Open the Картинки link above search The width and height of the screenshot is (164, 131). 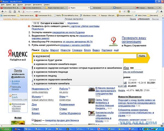pyautogui.click(x=107, y=50)
